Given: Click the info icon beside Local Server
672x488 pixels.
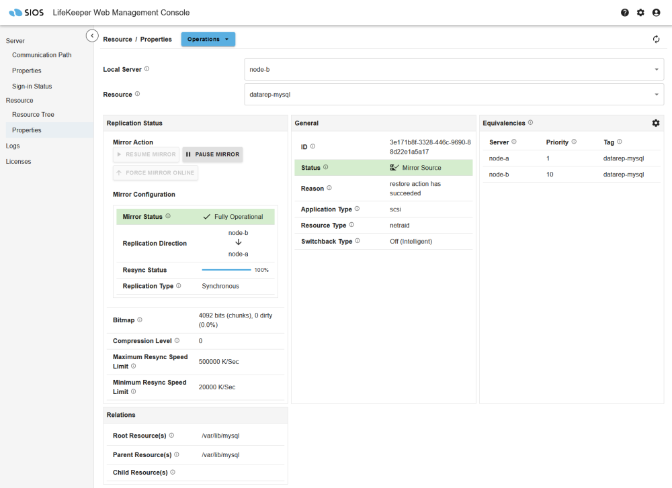Looking at the screenshot, I should pyautogui.click(x=146, y=69).
